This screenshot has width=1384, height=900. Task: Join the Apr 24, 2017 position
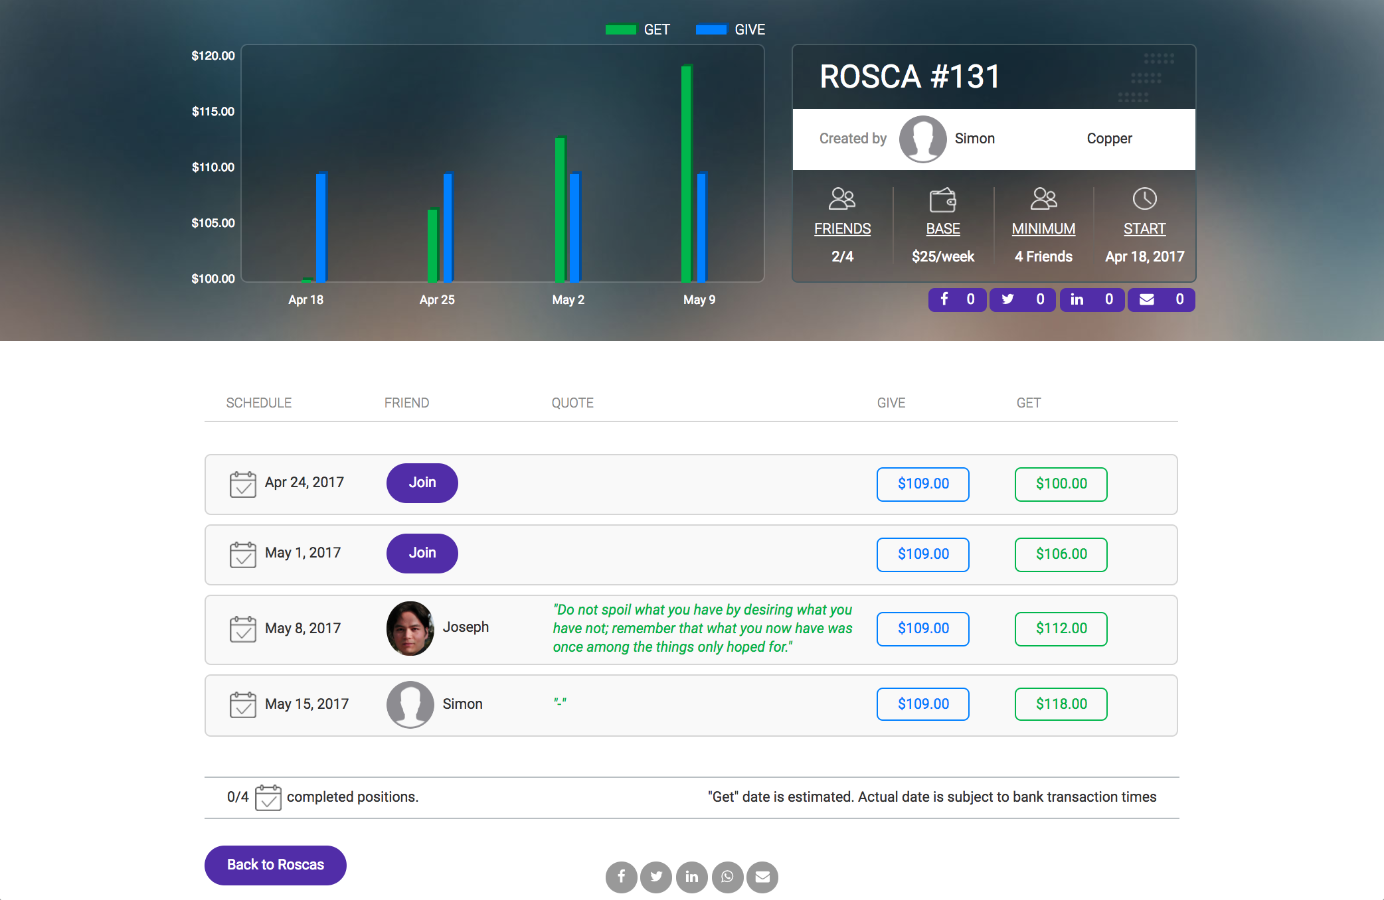(422, 483)
